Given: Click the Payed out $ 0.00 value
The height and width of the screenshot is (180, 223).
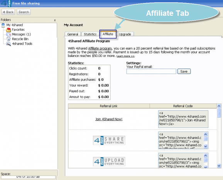Looking at the screenshot, I should click(103, 91).
